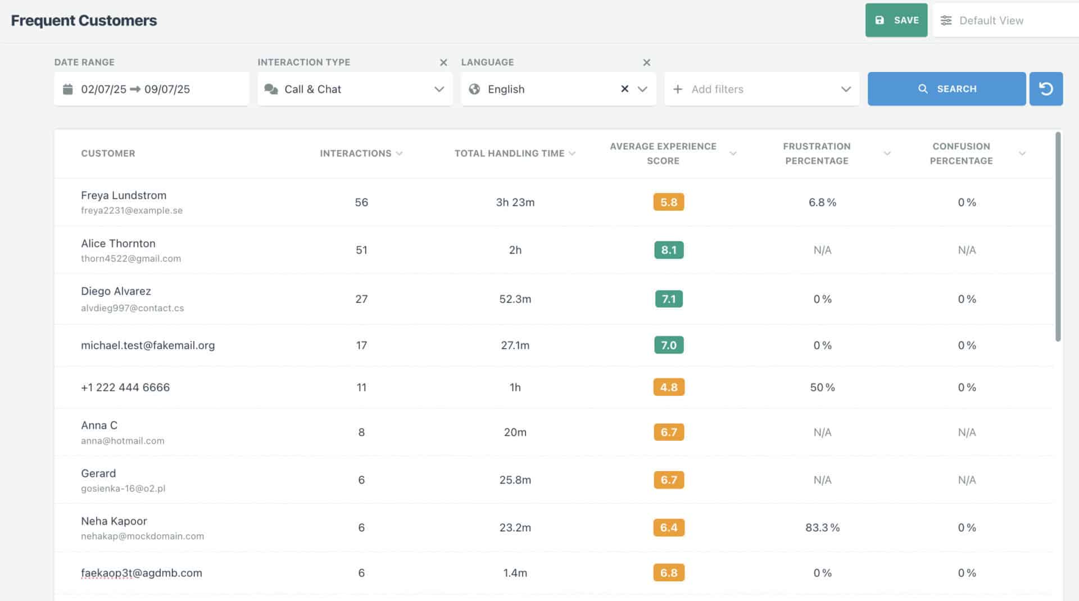Click the table's vertical scrollbar

coord(1058,236)
